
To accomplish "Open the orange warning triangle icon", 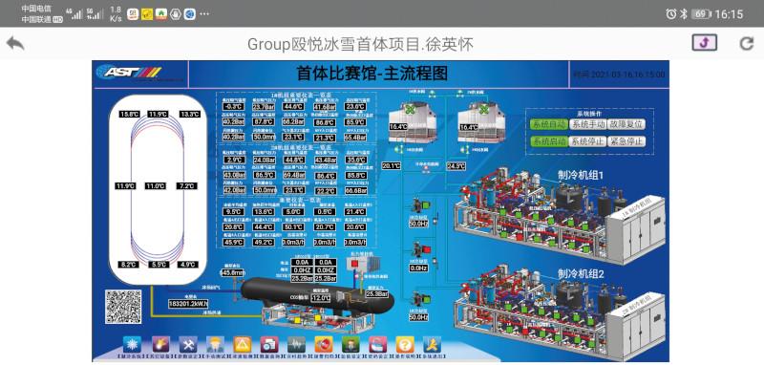I will [x=243, y=344].
